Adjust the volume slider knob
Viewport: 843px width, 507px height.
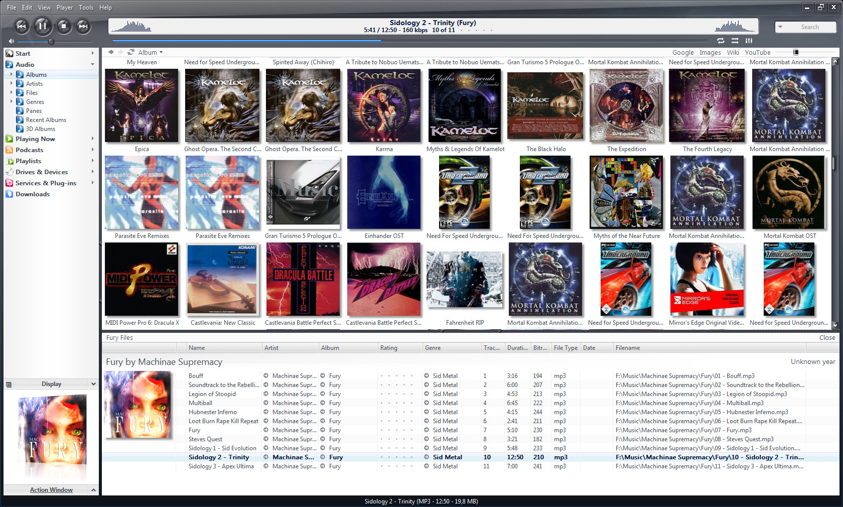click(51, 41)
